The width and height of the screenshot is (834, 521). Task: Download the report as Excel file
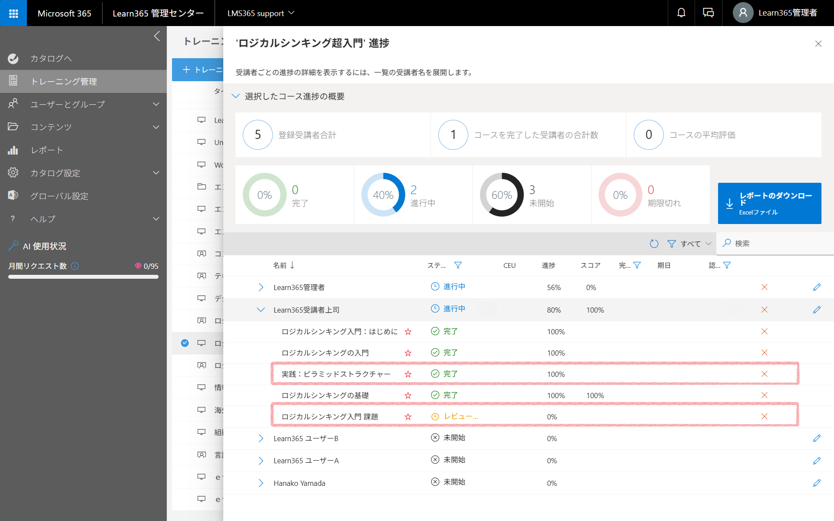coord(769,203)
